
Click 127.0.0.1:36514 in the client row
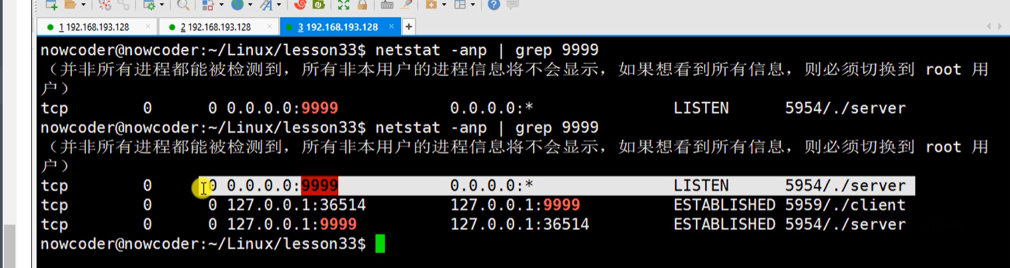296,205
